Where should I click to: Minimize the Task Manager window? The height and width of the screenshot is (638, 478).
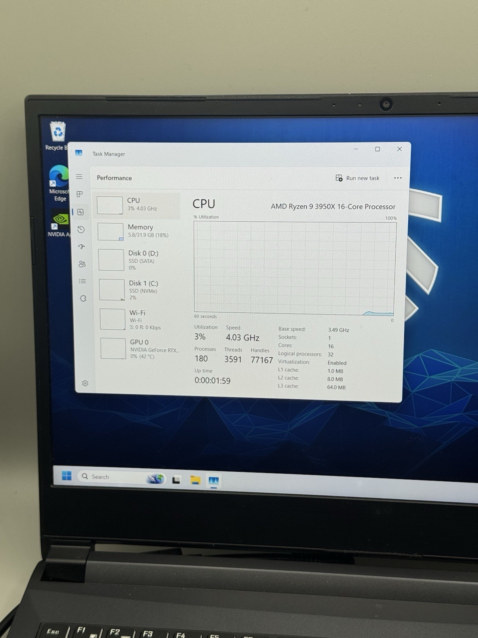356,149
